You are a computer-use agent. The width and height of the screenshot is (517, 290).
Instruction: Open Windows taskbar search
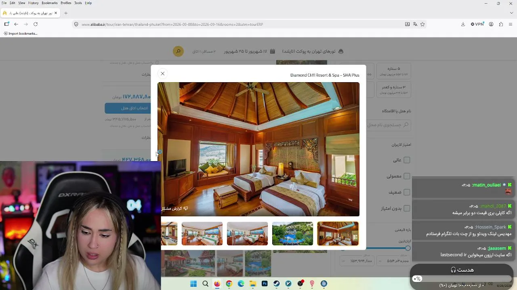pos(205,284)
